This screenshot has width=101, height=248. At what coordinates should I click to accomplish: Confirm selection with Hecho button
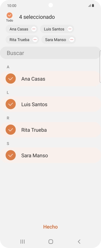pos(50,227)
